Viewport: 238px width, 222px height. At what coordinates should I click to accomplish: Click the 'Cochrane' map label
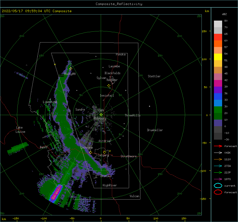(86, 148)
